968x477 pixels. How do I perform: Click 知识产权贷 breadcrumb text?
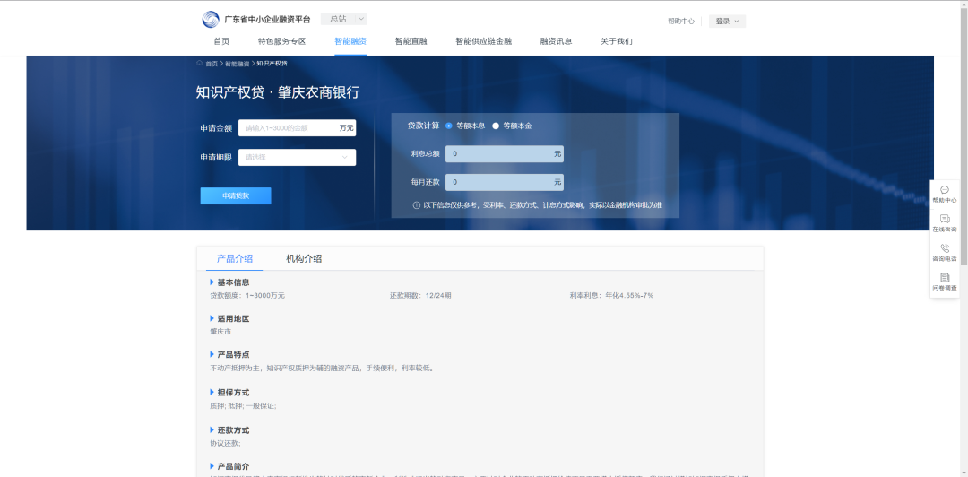272,64
